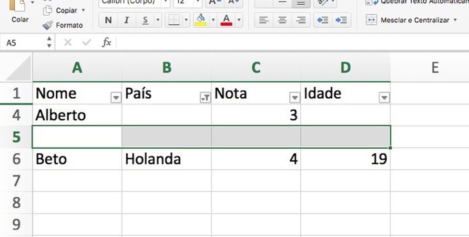This screenshot has width=469, height=237.
Task: Center text horizontally
Action: 282,20
